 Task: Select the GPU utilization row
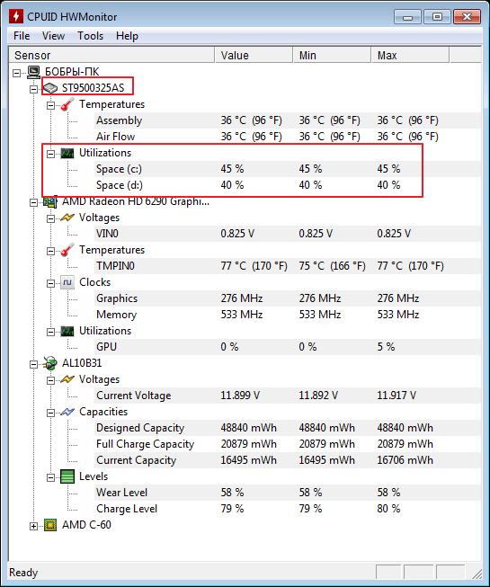[x=288, y=347]
